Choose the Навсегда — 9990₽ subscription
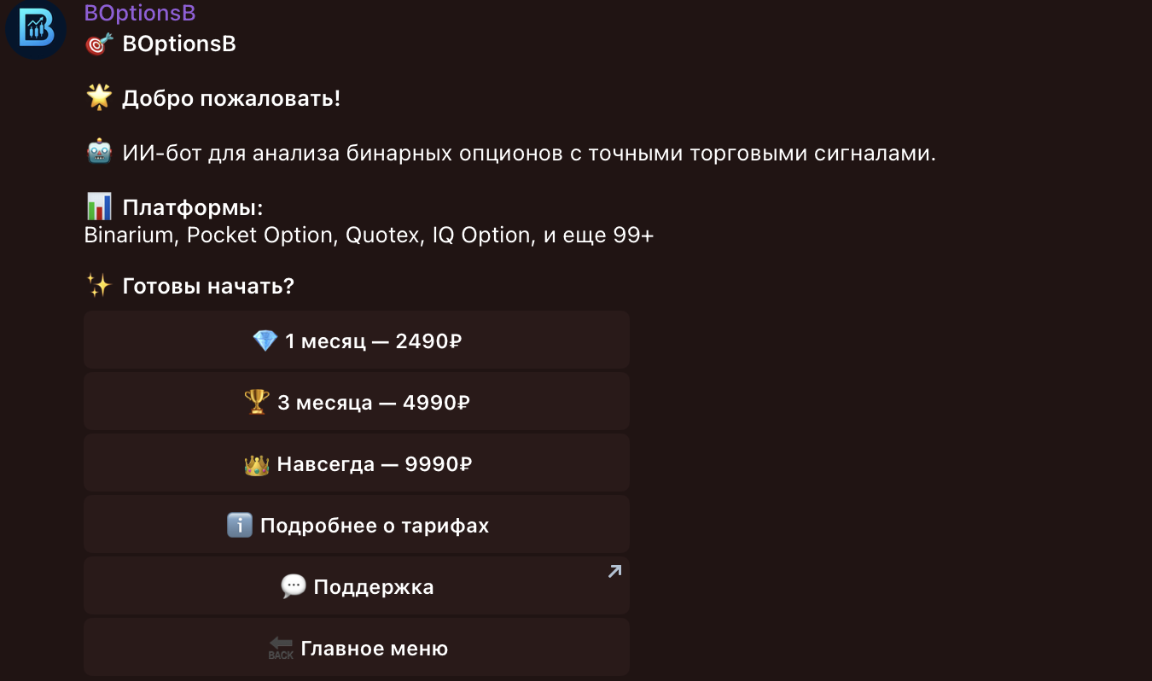The image size is (1152, 681). [x=356, y=463]
